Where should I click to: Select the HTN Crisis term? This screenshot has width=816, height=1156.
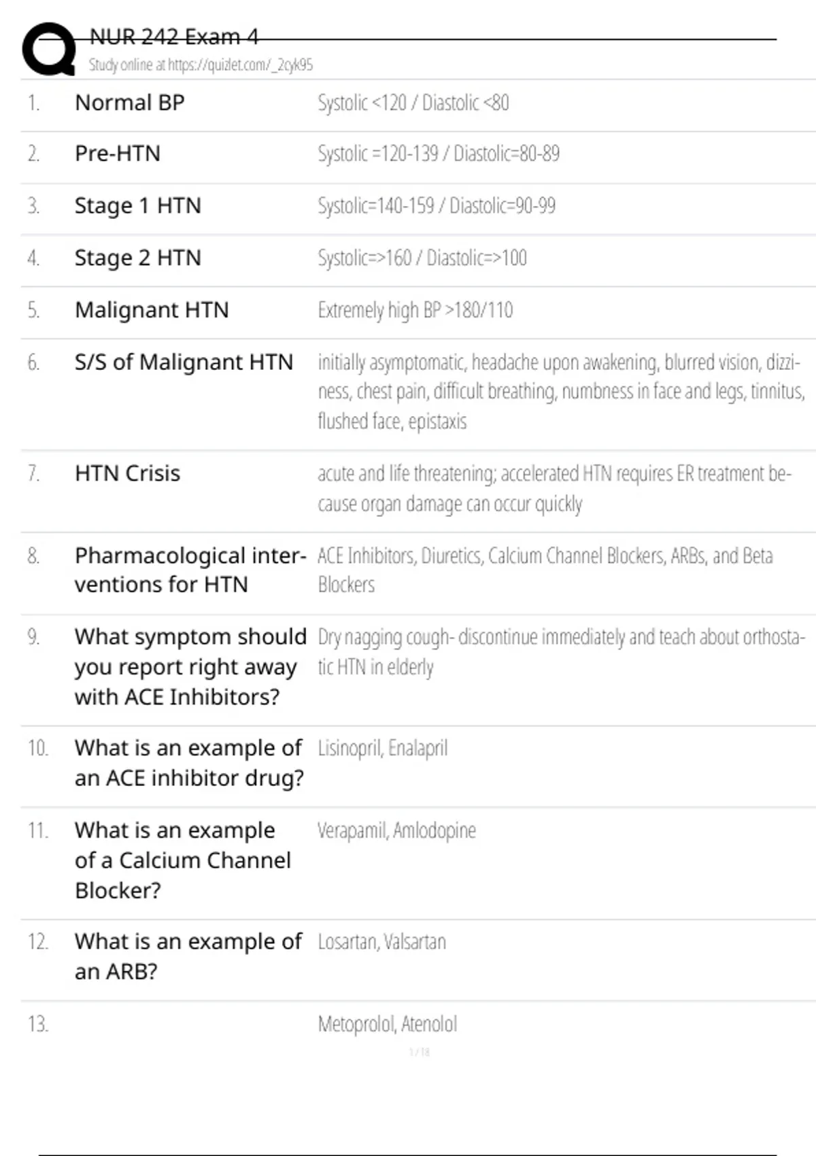click(x=128, y=473)
